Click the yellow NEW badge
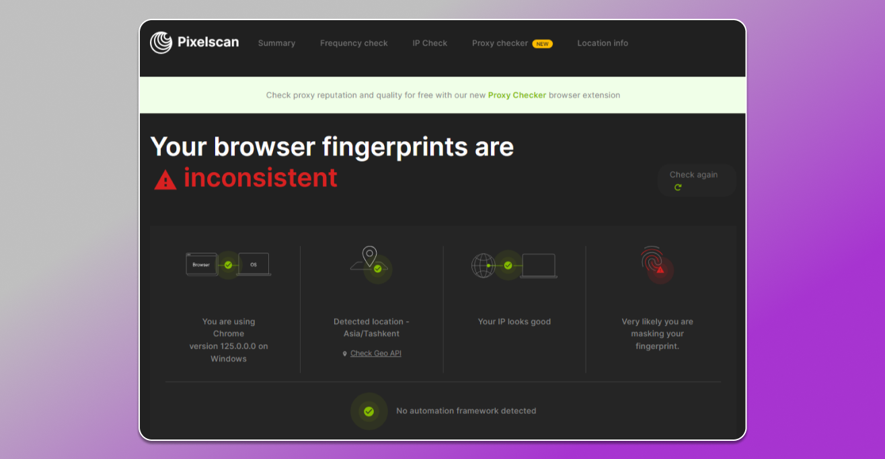Viewport: 885px width, 459px height. tap(542, 44)
